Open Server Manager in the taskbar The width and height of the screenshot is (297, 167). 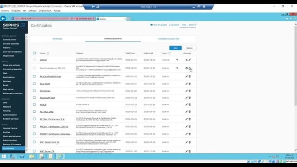[13, 156]
